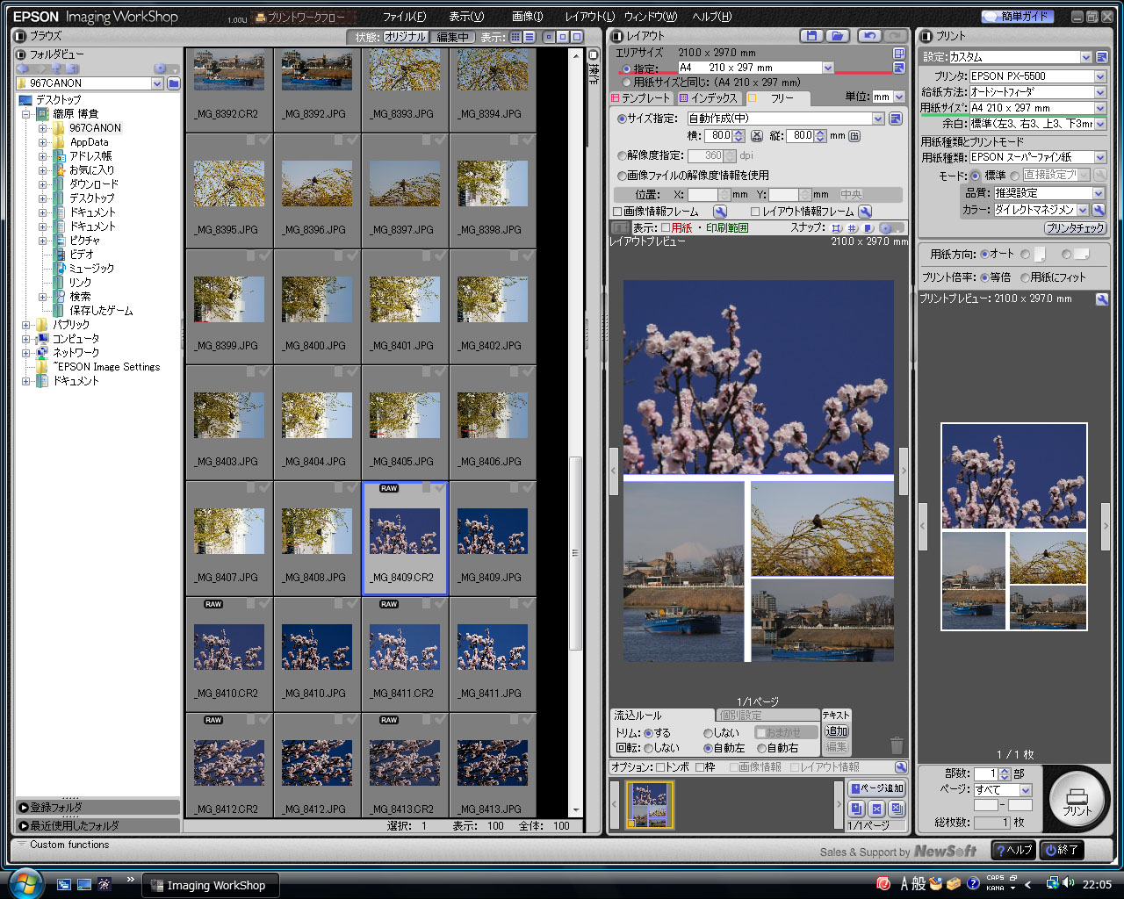Run プリンタチェック to verify the printer
The width and height of the screenshot is (1124, 899).
tap(1076, 227)
